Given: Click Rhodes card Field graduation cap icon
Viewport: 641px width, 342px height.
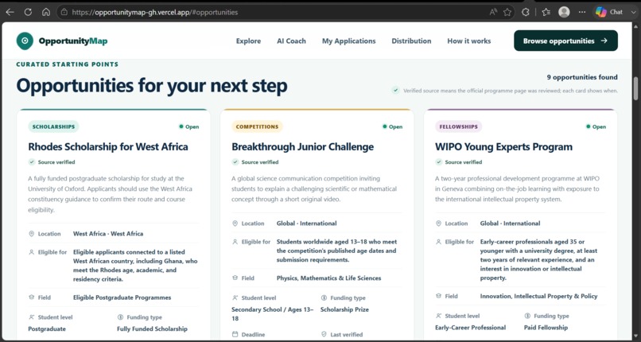Looking at the screenshot, I should click(32, 297).
